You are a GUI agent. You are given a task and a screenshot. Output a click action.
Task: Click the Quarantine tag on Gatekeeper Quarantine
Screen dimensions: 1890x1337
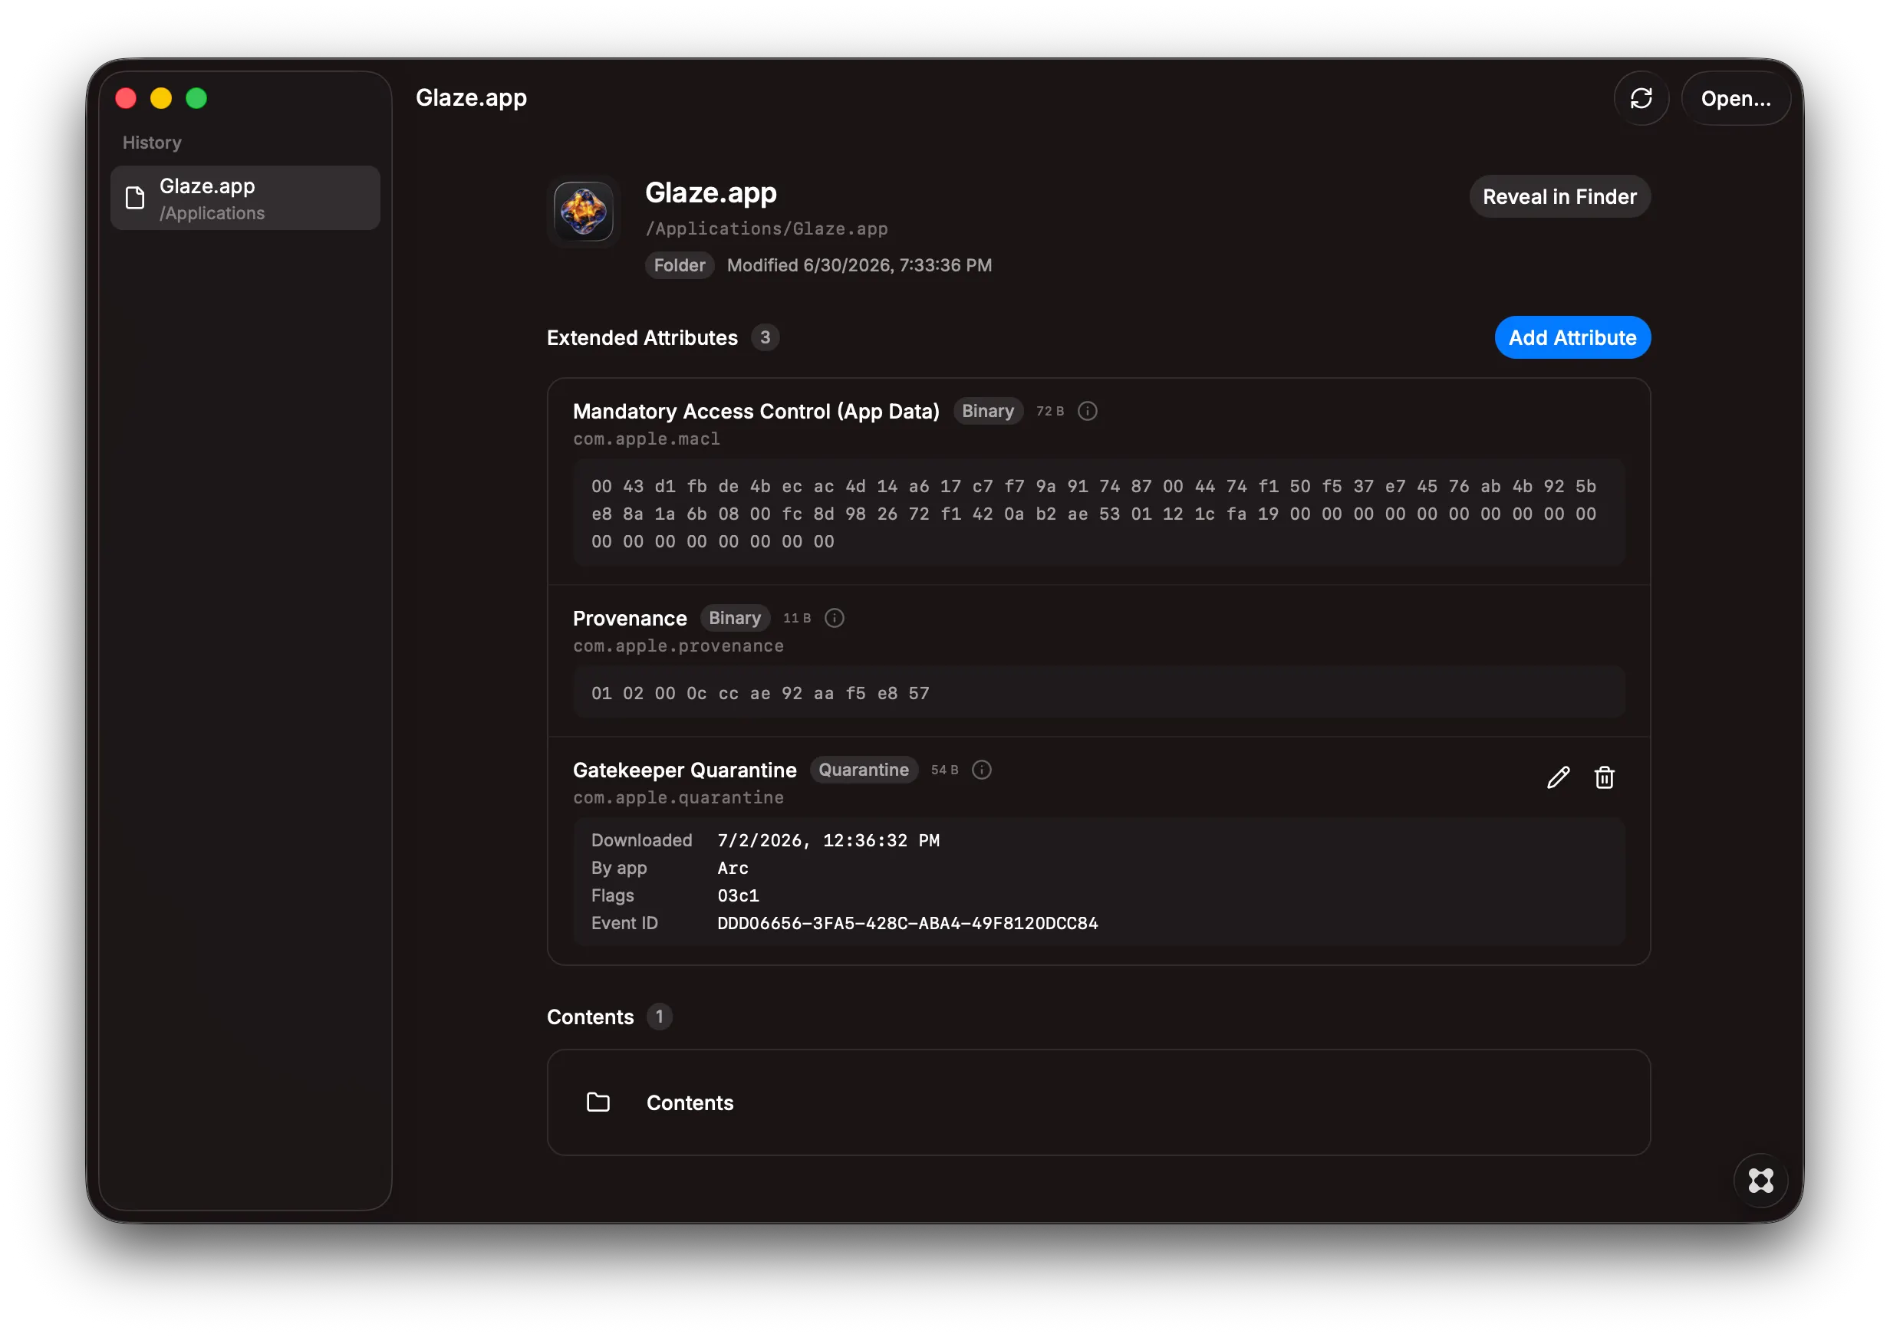[x=863, y=770]
